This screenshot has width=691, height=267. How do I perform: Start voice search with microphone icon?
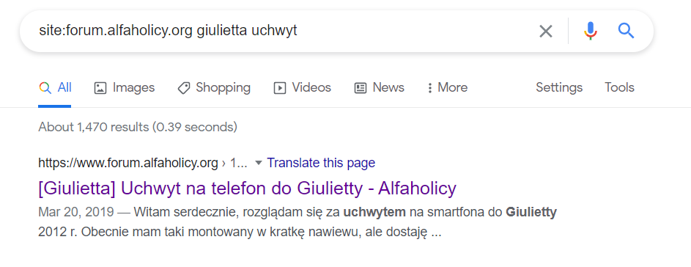(591, 31)
